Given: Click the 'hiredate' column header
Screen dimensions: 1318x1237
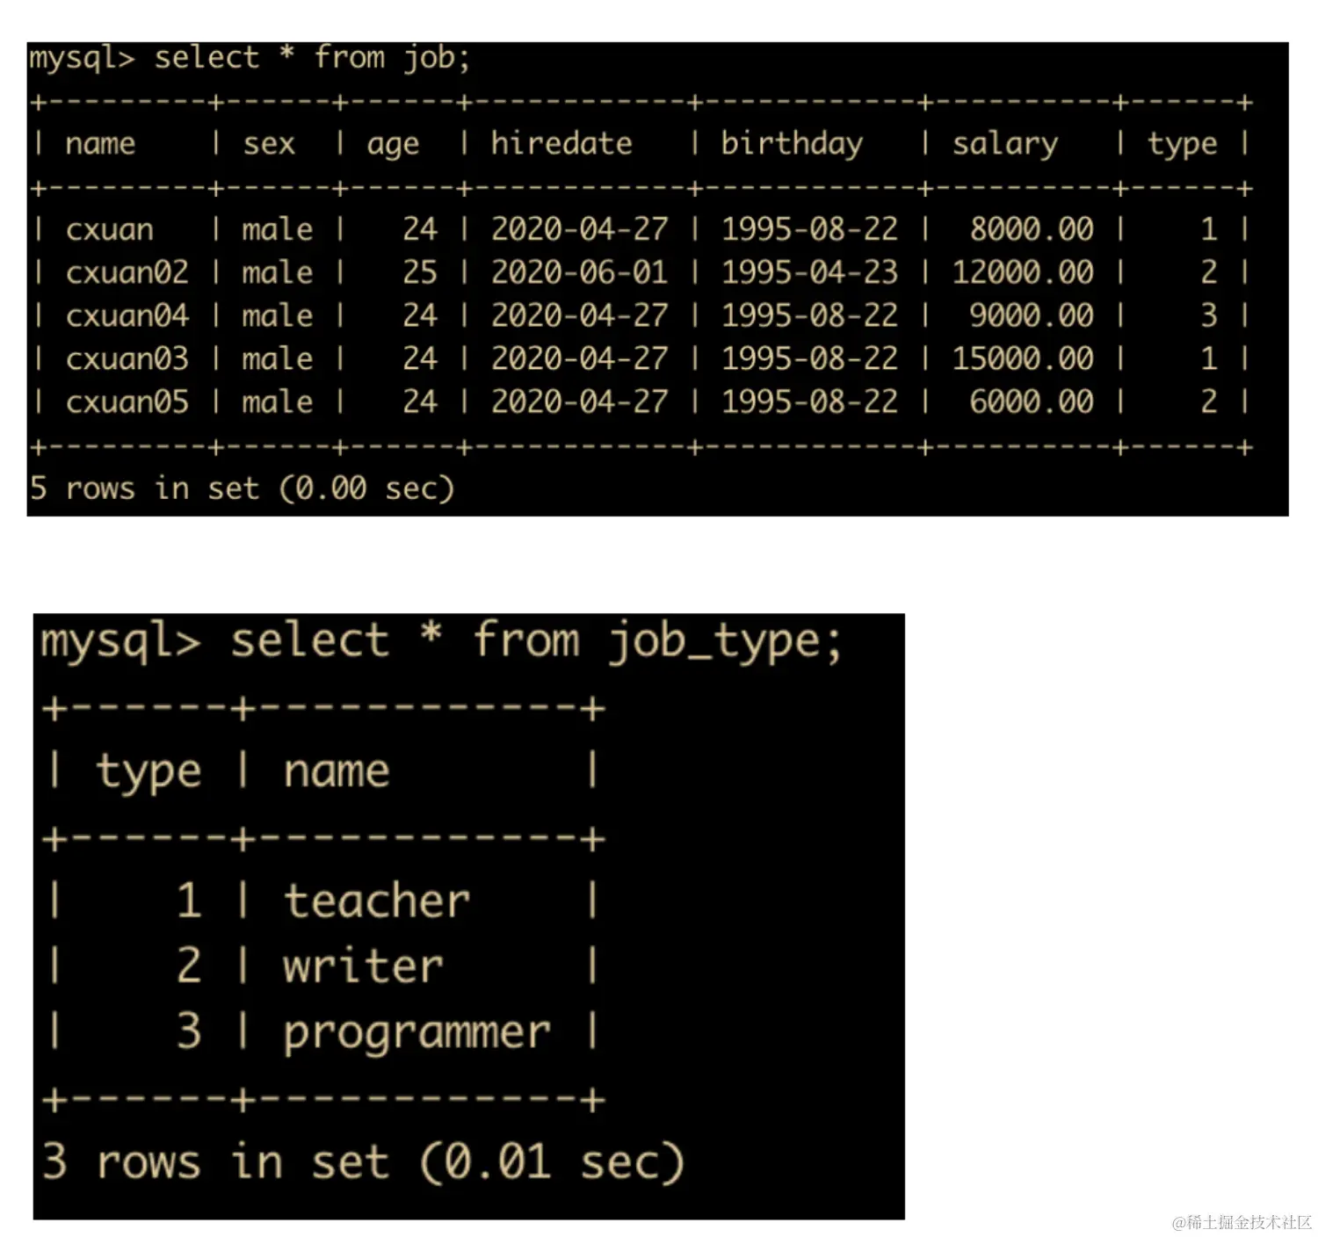Looking at the screenshot, I should tap(561, 143).
